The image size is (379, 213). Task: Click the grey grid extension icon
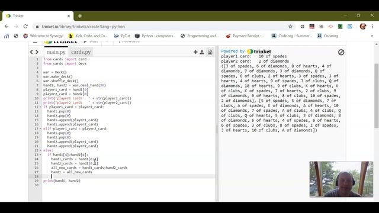click(321, 27)
